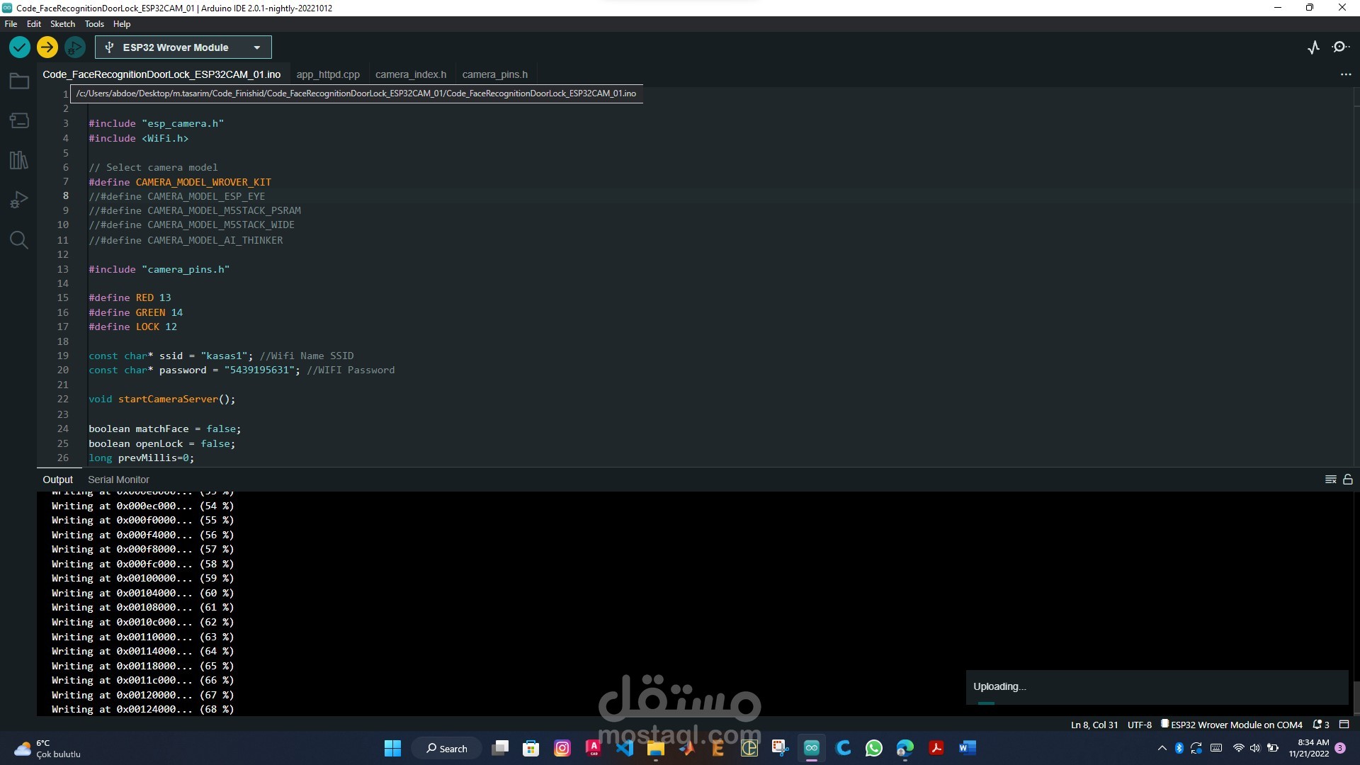1360x765 pixels.
Task: Click the Windows taskbar Search box
Action: coord(447,748)
